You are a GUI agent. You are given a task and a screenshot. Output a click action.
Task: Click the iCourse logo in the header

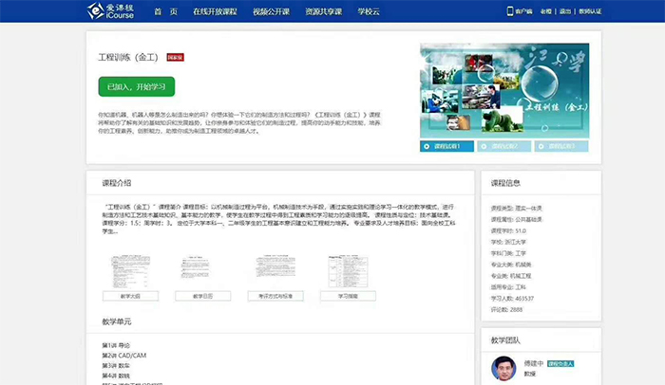coord(112,11)
